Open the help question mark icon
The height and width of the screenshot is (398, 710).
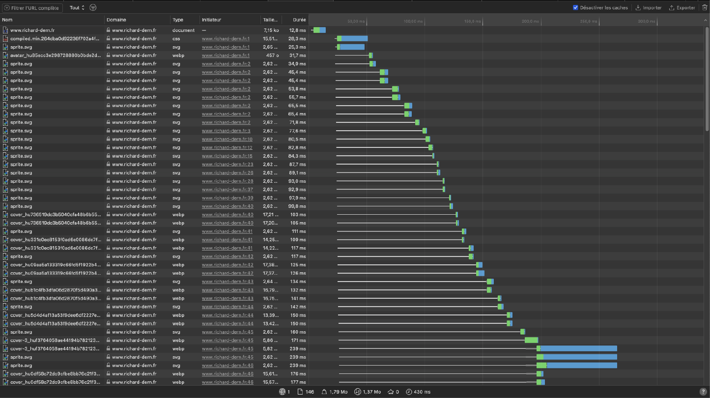click(703, 392)
